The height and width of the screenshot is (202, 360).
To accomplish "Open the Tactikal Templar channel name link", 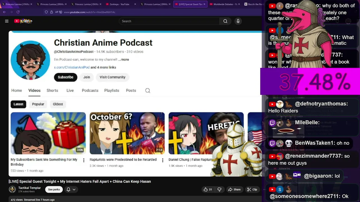I will 30,188.
